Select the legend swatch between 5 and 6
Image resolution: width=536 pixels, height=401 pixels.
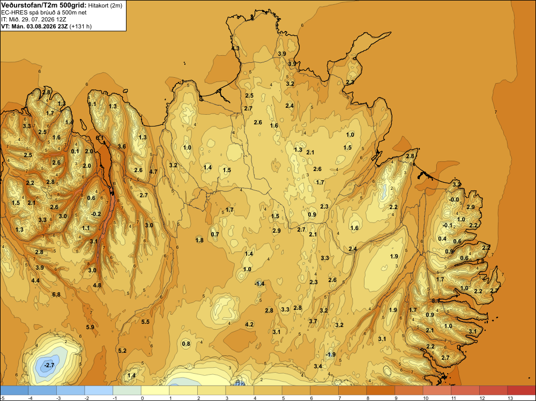pos(296,390)
